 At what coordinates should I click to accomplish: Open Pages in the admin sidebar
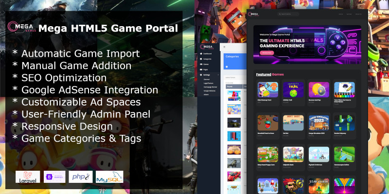206,69
